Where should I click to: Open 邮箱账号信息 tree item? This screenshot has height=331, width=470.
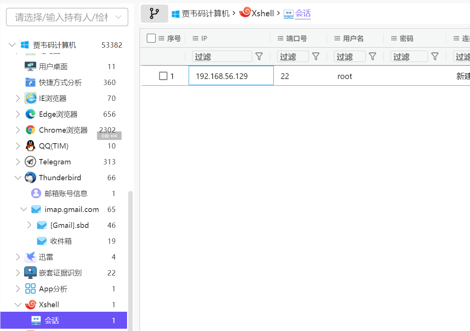tap(66, 193)
